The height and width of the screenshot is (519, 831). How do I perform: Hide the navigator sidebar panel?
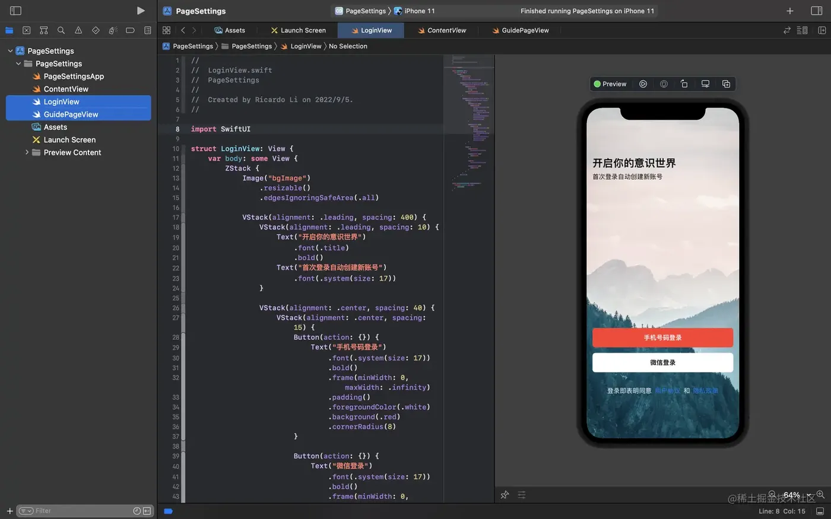tap(16, 11)
